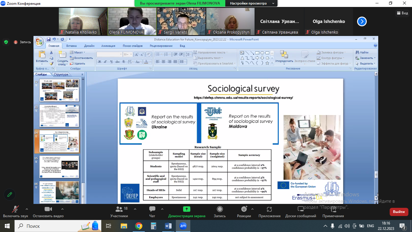
Task: Switch to the Вставка ribbon tab
Action: [x=71, y=46]
